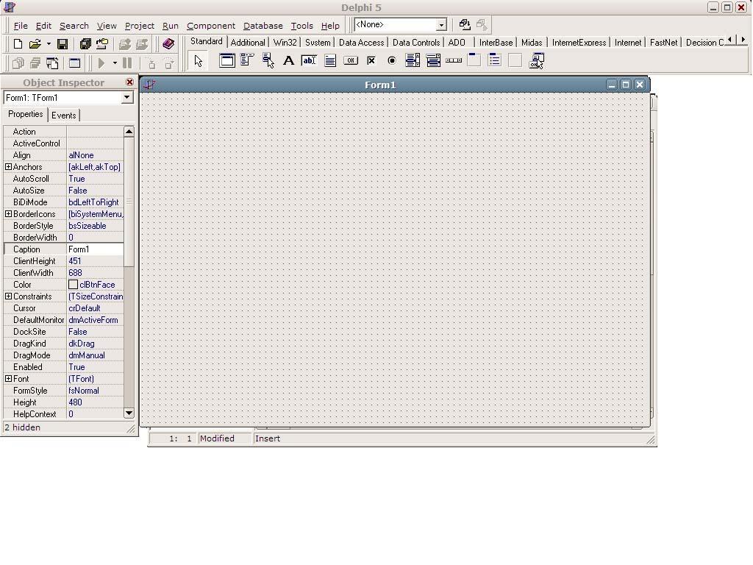Select the ScrollBar component icon
This screenshot has width=753, height=565.
[454, 60]
